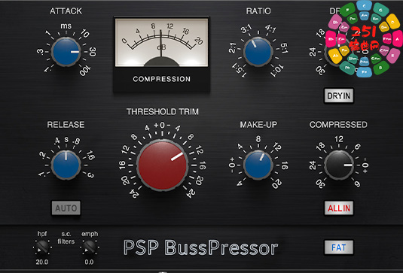Toggle the DRY IN button
This screenshot has height=273, width=403.
pyautogui.click(x=339, y=96)
